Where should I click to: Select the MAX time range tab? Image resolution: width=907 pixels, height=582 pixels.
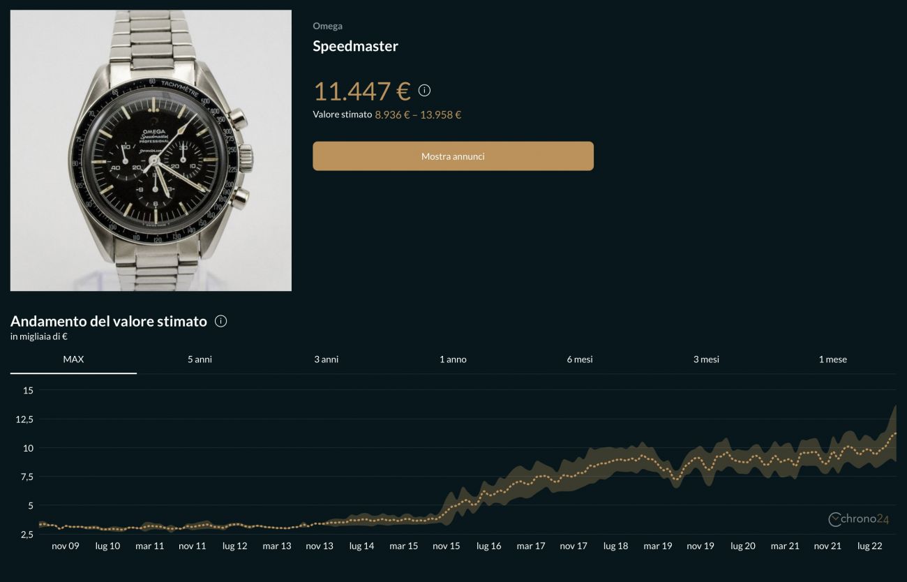coord(73,359)
